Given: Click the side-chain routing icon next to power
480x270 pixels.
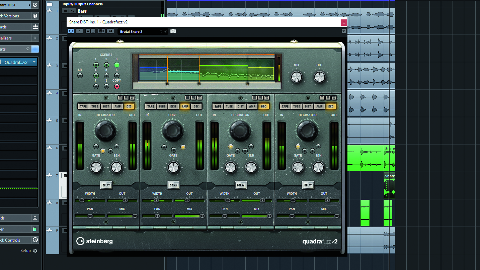Looking at the screenshot, I should pos(79,31).
